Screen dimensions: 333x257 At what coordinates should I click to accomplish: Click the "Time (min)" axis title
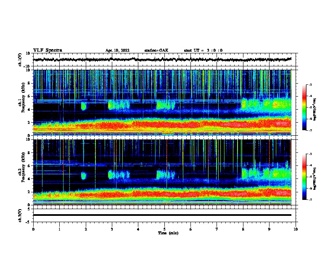(x=168, y=233)
